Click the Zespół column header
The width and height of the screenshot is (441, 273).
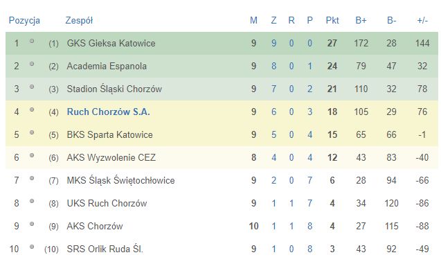[79, 21]
